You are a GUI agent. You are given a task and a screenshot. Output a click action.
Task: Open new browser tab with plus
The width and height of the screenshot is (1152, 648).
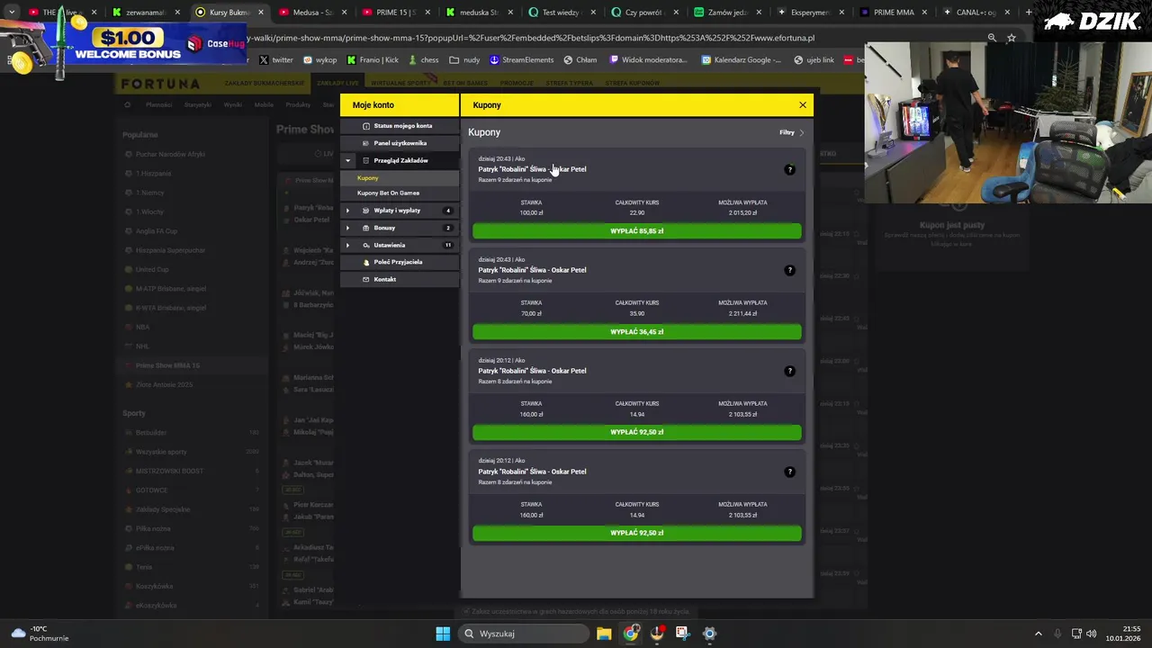(1029, 13)
